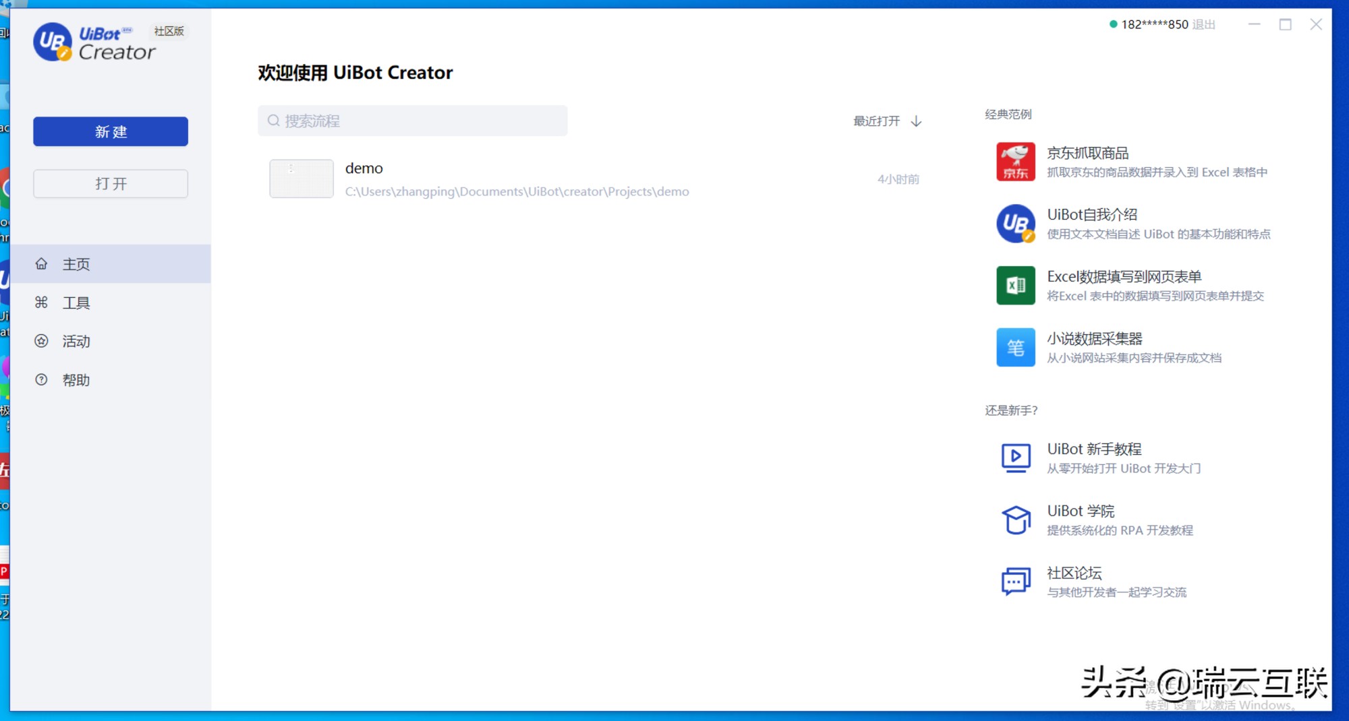Select the 帮助 sidebar item
Image resolution: width=1349 pixels, height=721 pixels.
click(x=111, y=379)
